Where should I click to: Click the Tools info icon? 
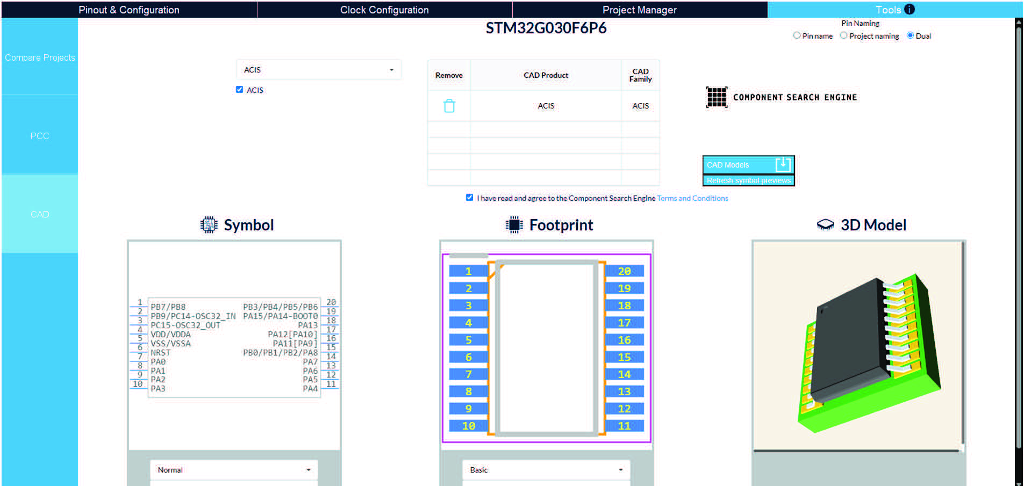point(910,9)
